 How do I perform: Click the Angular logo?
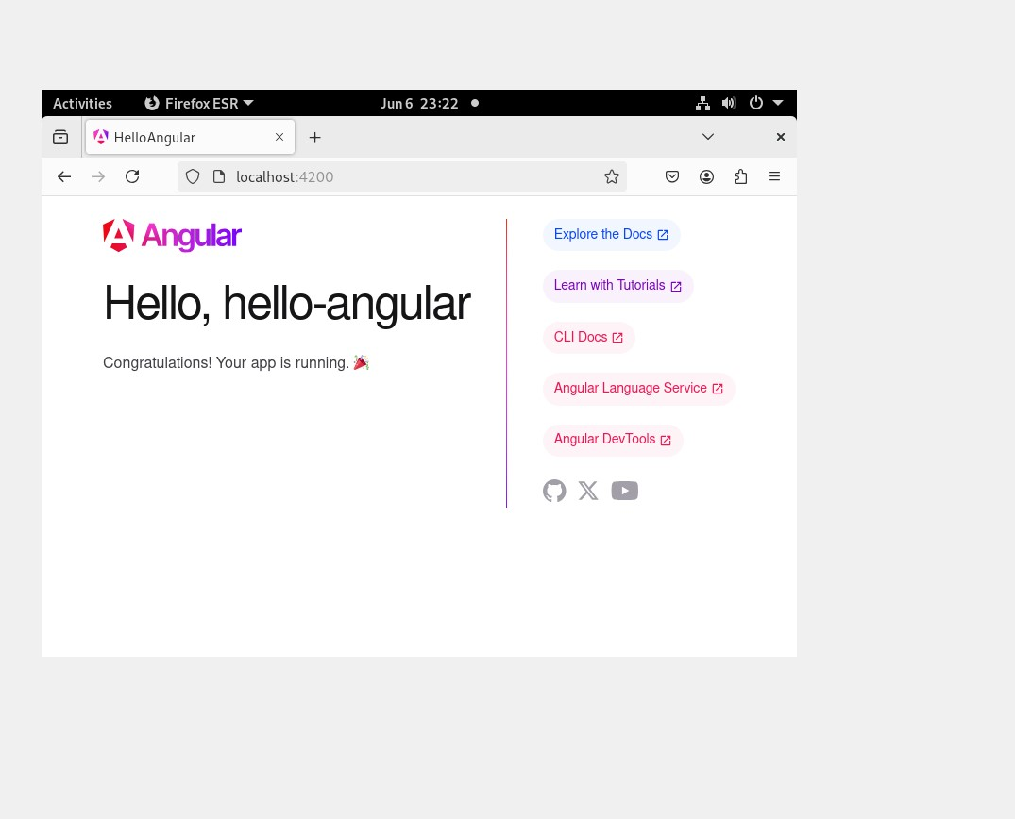pyautogui.click(x=172, y=236)
